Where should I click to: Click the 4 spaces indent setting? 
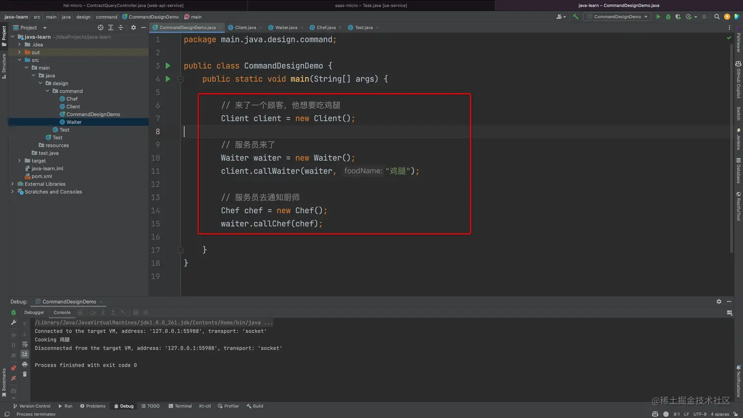[x=720, y=414]
